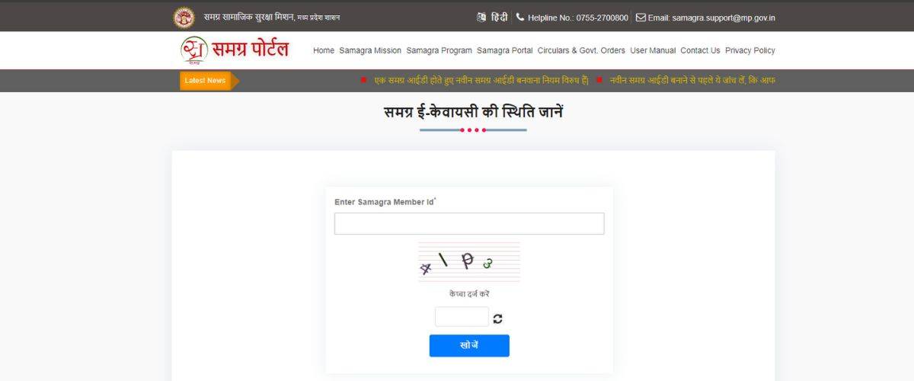914x381 pixels.
Task: Click the Samagra Portal logo
Action: pos(235,50)
